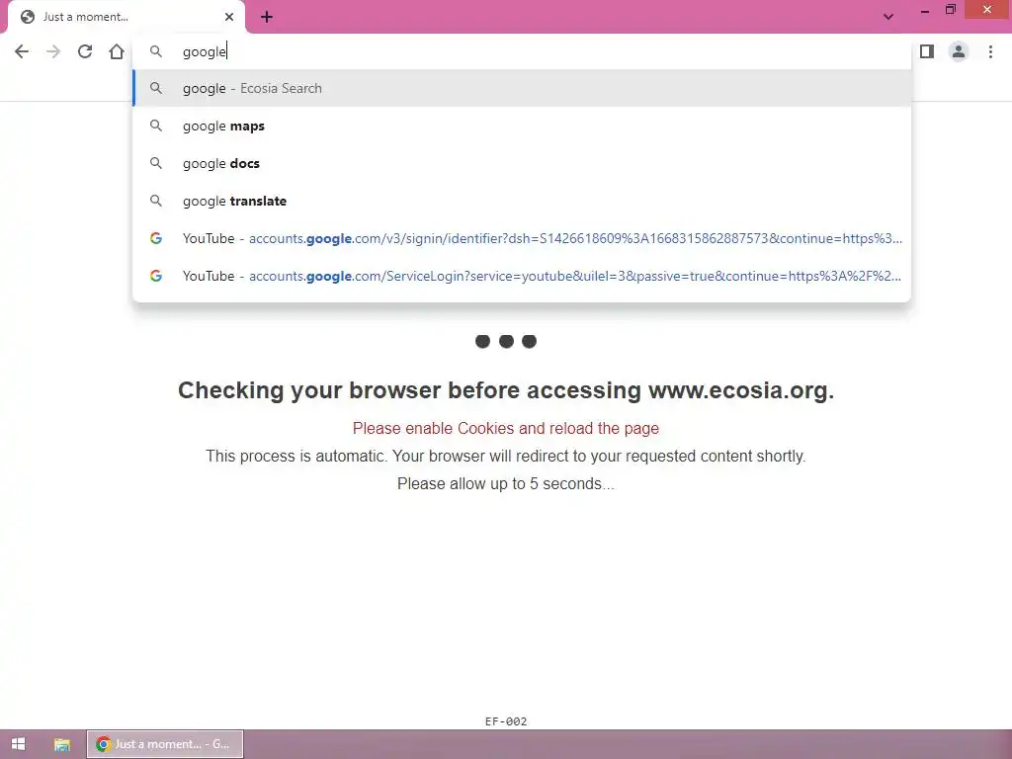1012x759 pixels.
Task: Click 'This process is automatic' text line
Action: coord(506,456)
